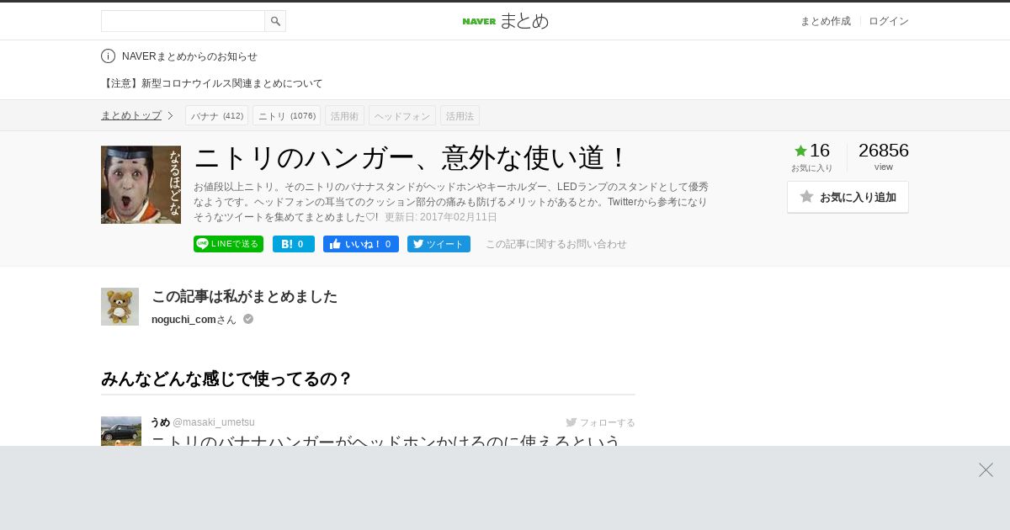This screenshot has width=1010, height=530.
Task: Select the 活用法 tag
Action: point(460,115)
